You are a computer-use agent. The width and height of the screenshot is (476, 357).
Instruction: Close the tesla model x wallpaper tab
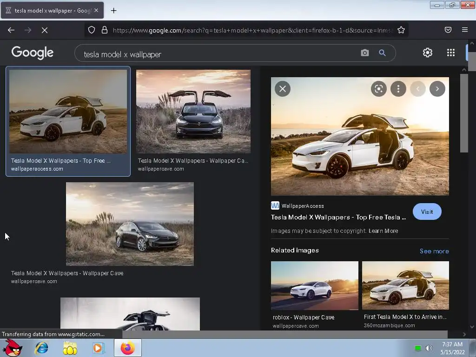pyautogui.click(x=96, y=10)
